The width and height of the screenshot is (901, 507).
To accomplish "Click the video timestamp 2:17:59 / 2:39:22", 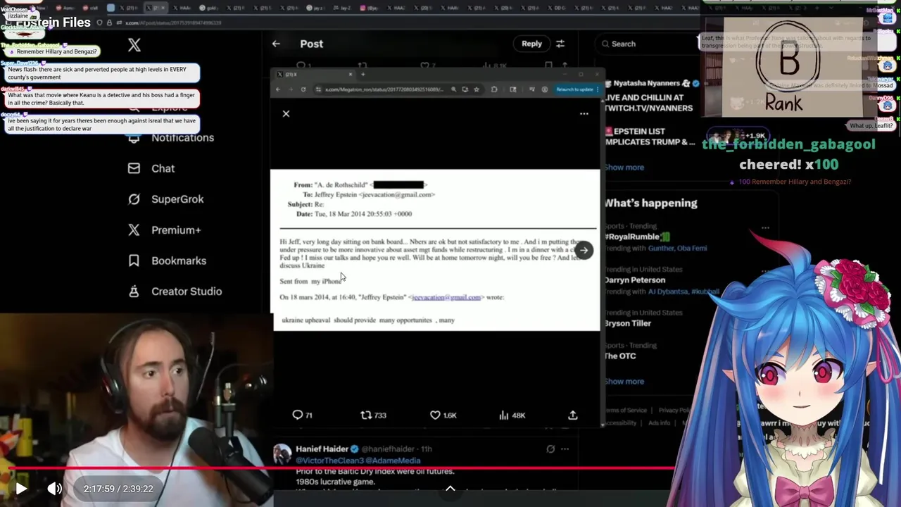I will click(x=118, y=489).
